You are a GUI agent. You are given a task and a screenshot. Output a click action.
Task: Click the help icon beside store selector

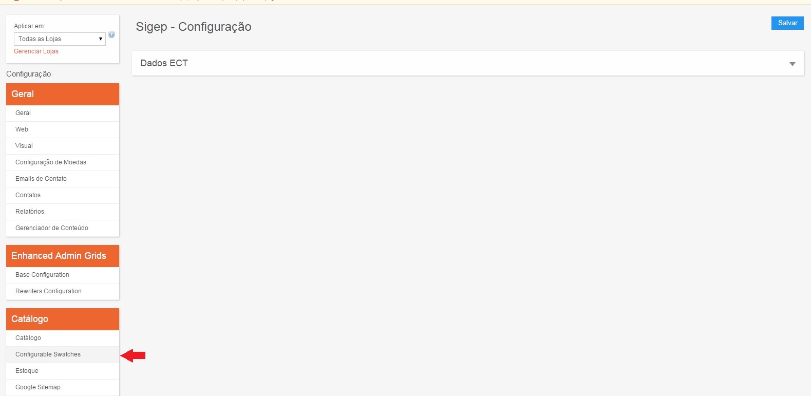click(111, 35)
